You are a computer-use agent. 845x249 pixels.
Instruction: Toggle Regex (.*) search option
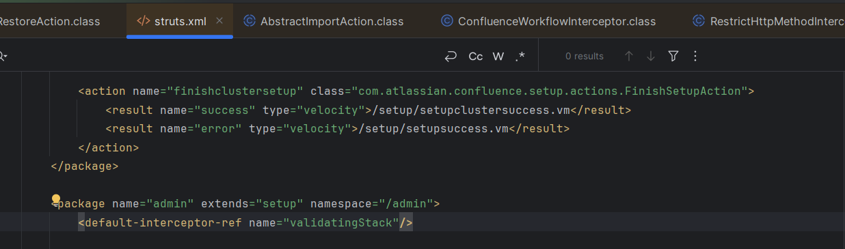coord(520,57)
